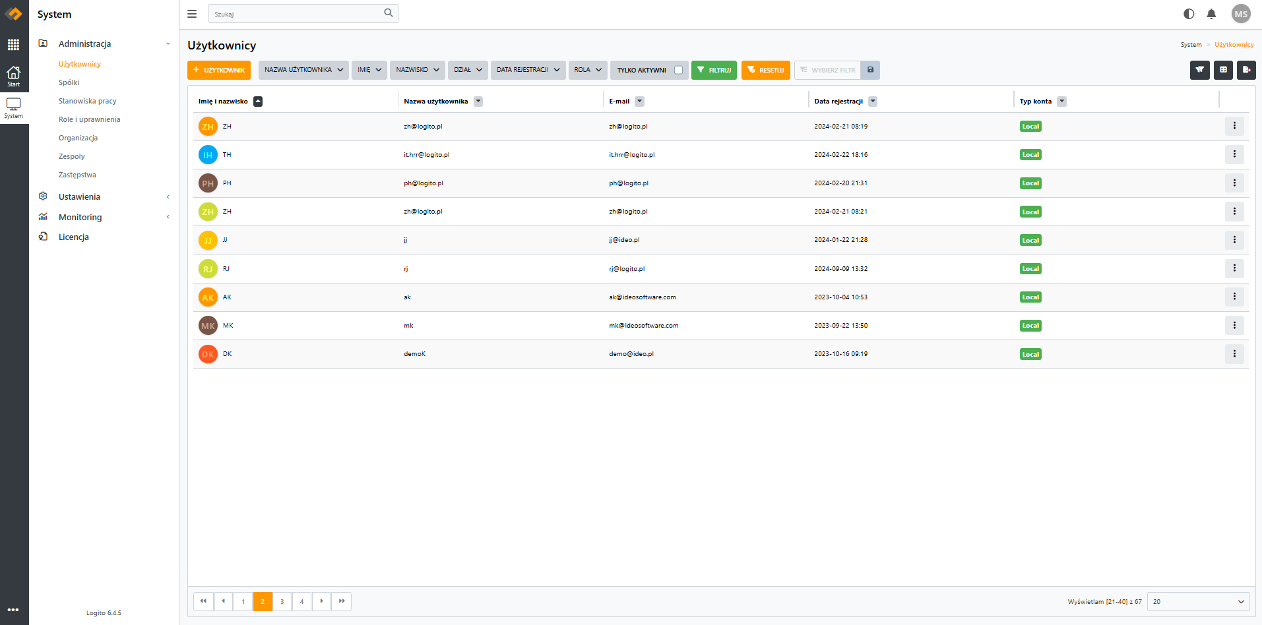
Task: Collapse the Administracja menu section
Action: [106, 44]
